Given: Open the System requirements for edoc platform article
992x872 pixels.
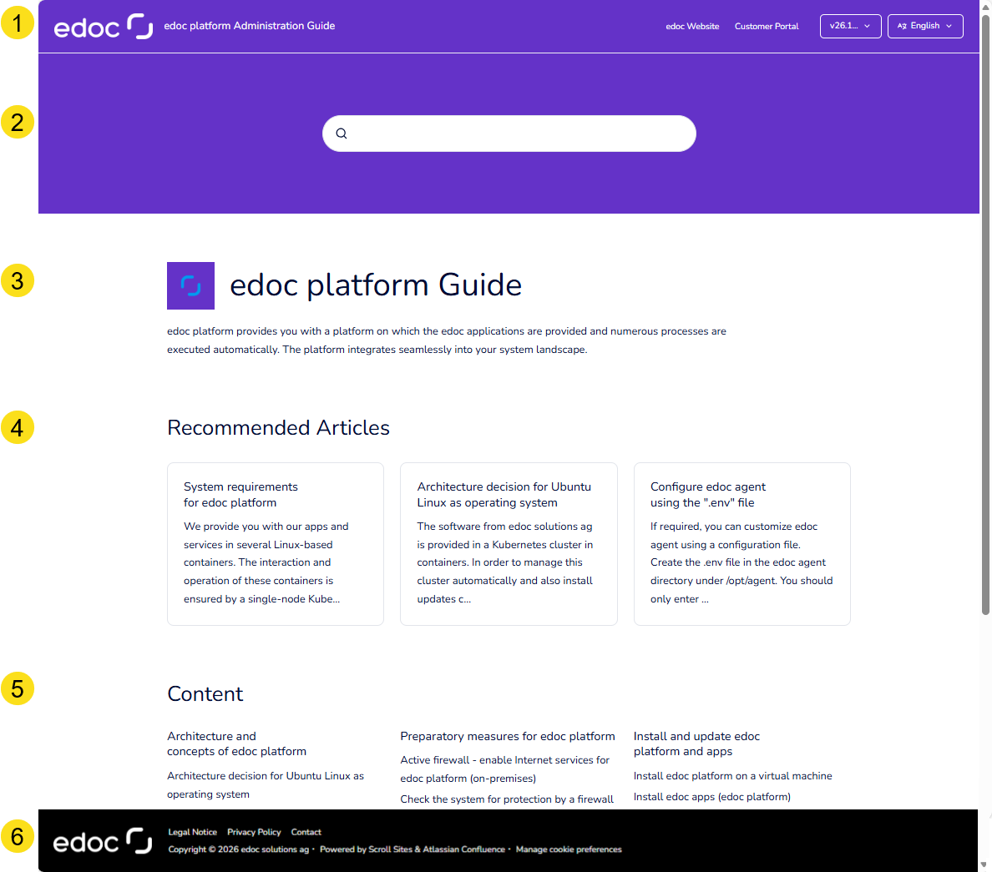Looking at the screenshot, I should [x=241, y=494].
